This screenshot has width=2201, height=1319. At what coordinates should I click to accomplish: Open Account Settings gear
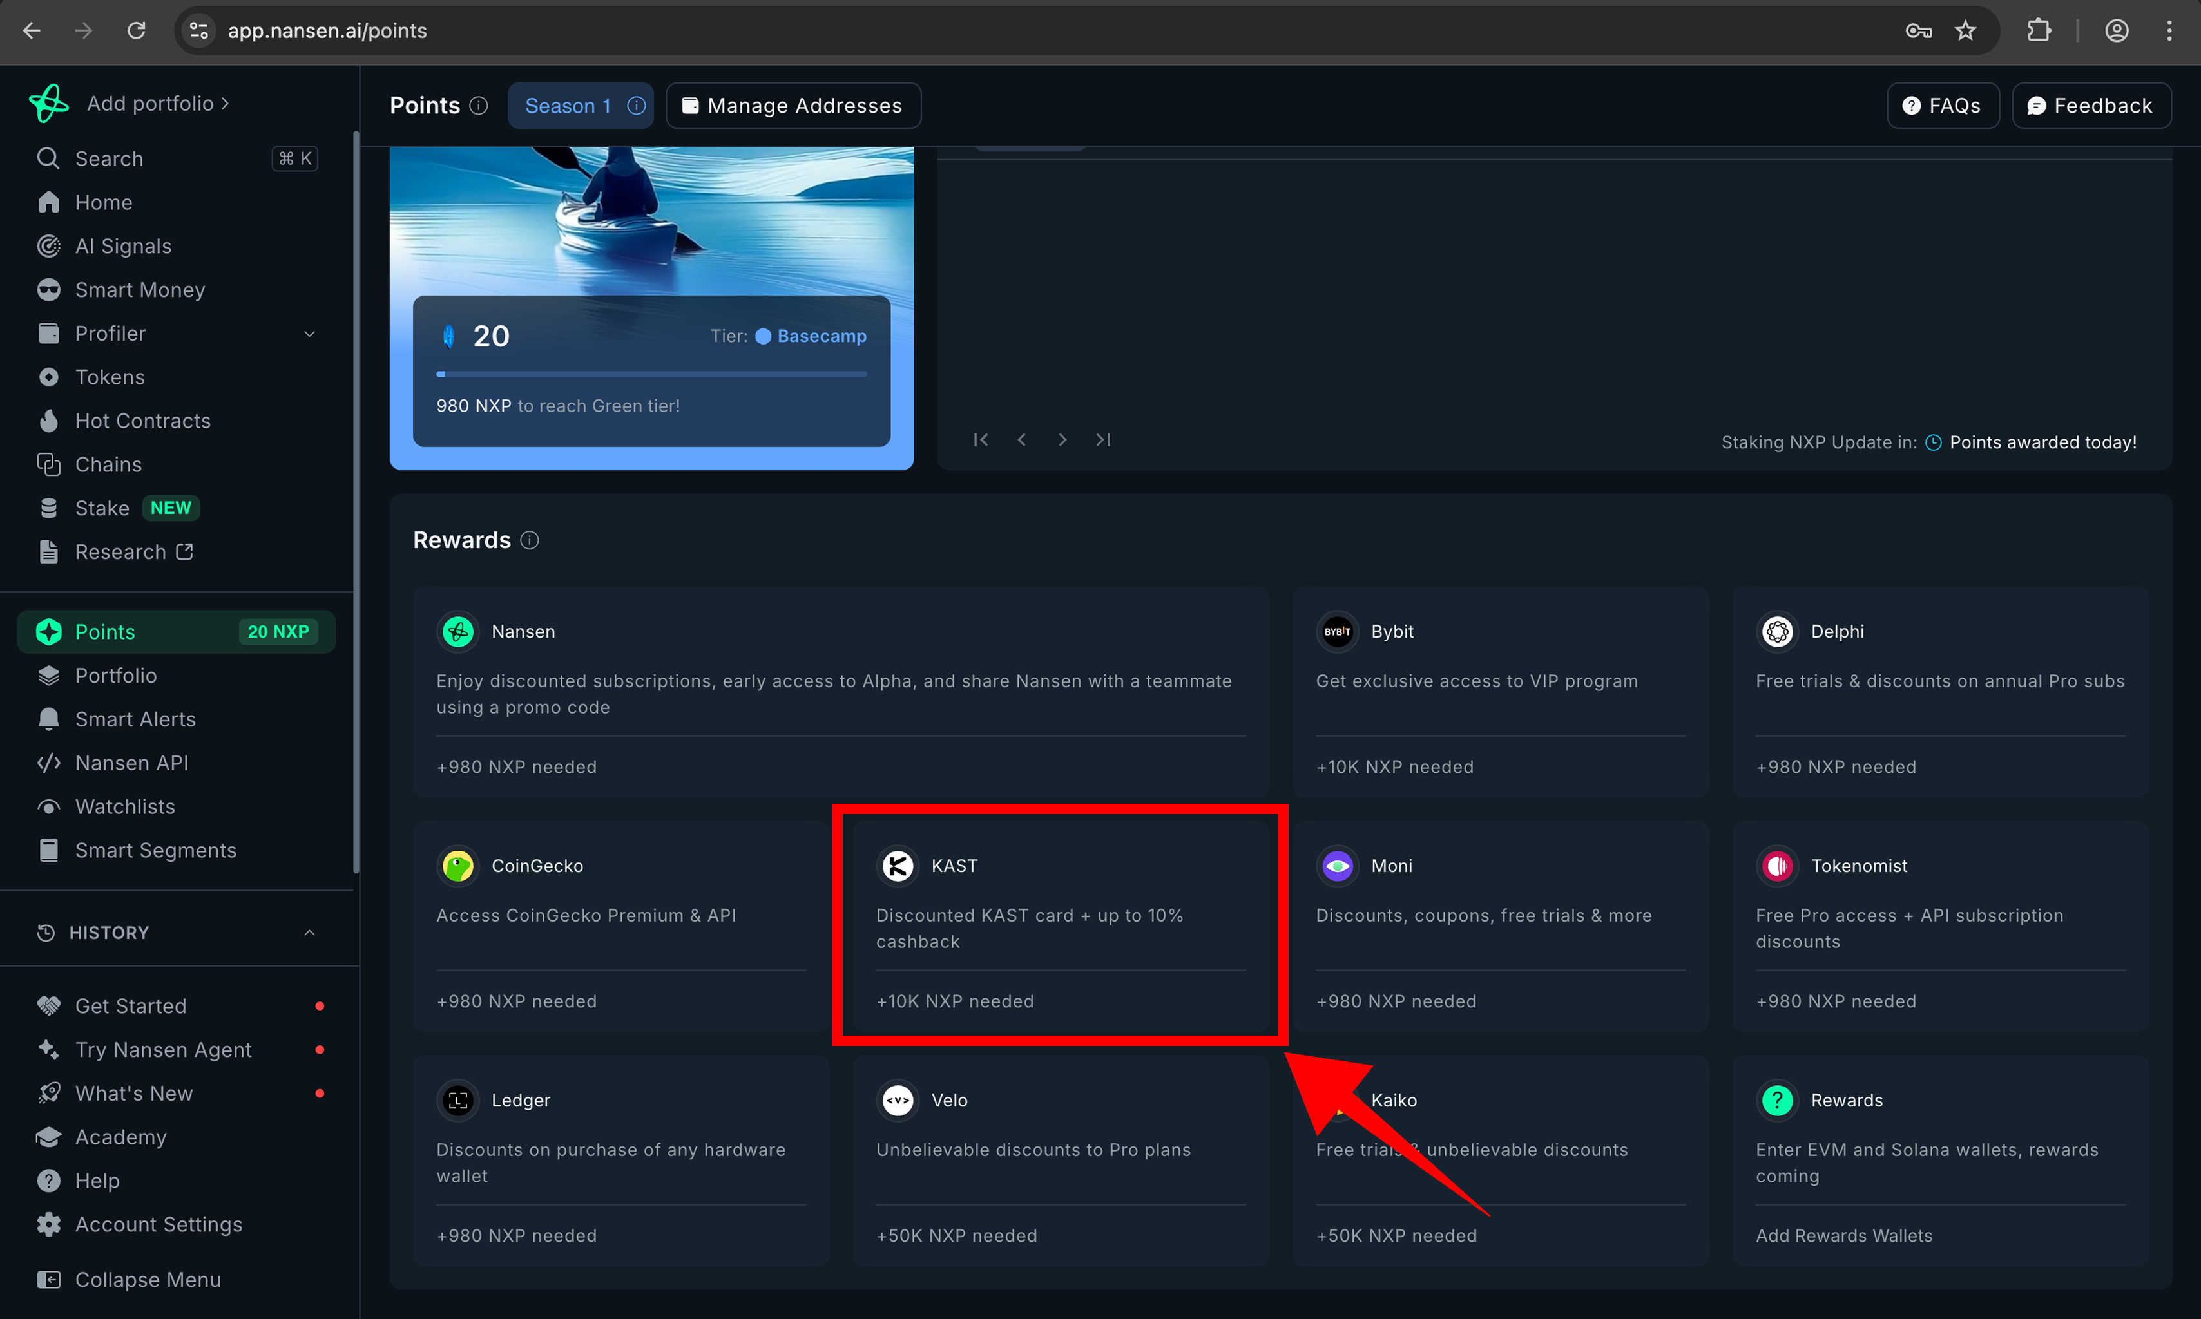click(176, 1224)
